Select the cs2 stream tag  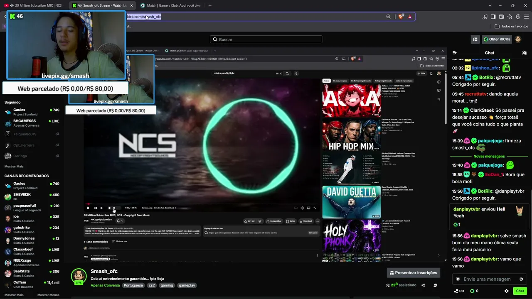click(x=152, y=285)
